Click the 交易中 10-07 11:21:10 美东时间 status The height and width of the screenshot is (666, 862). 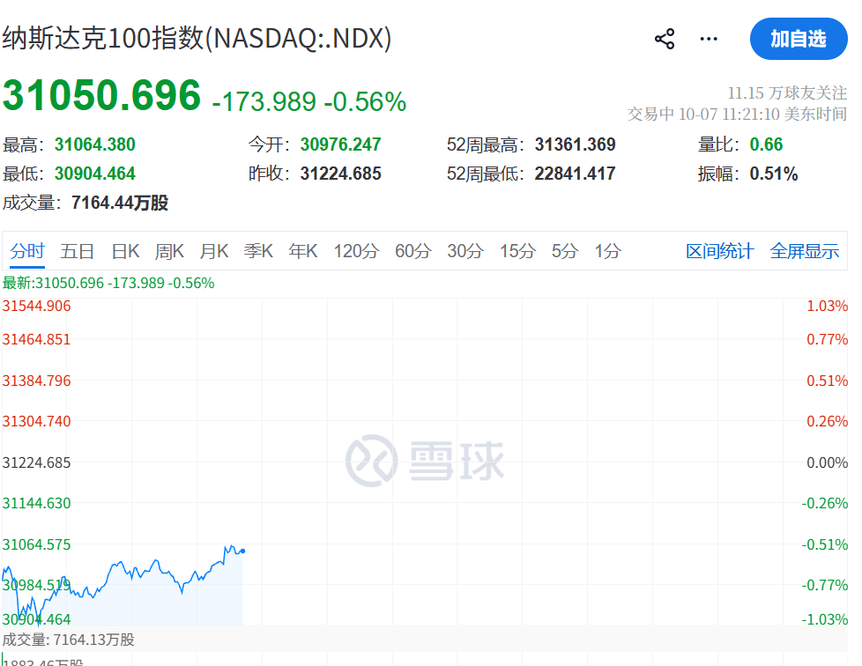click(x=737, y=114)
